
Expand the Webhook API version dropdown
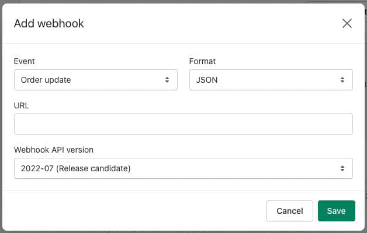[183, 168]
